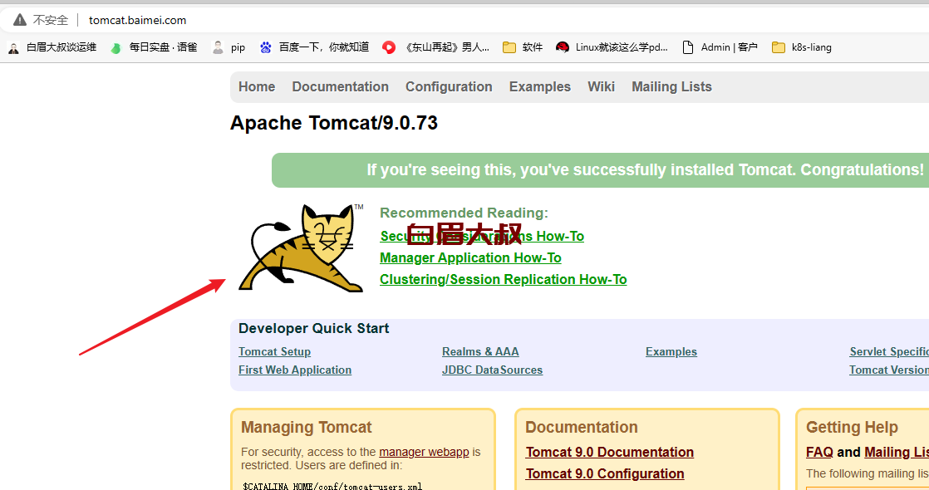Open the Tomcat Setup link
The height and width of the screenshot is (490, 929).
274,351
